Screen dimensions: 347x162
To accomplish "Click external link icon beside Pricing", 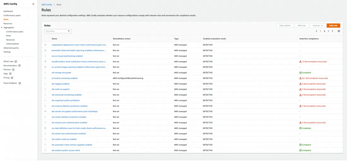I will click(12, 78).
